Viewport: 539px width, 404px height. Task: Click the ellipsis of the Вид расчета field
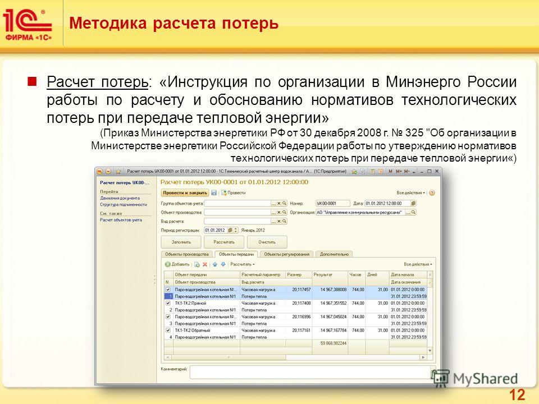(273, 221)
